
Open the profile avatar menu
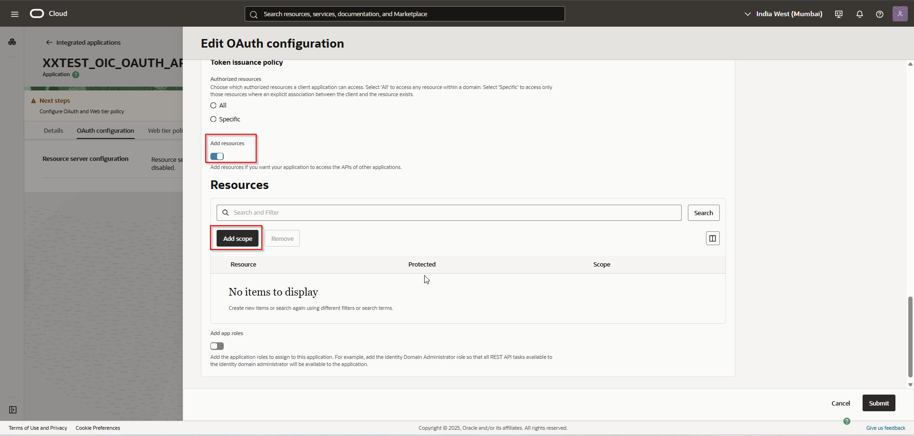tap(900, 14)
